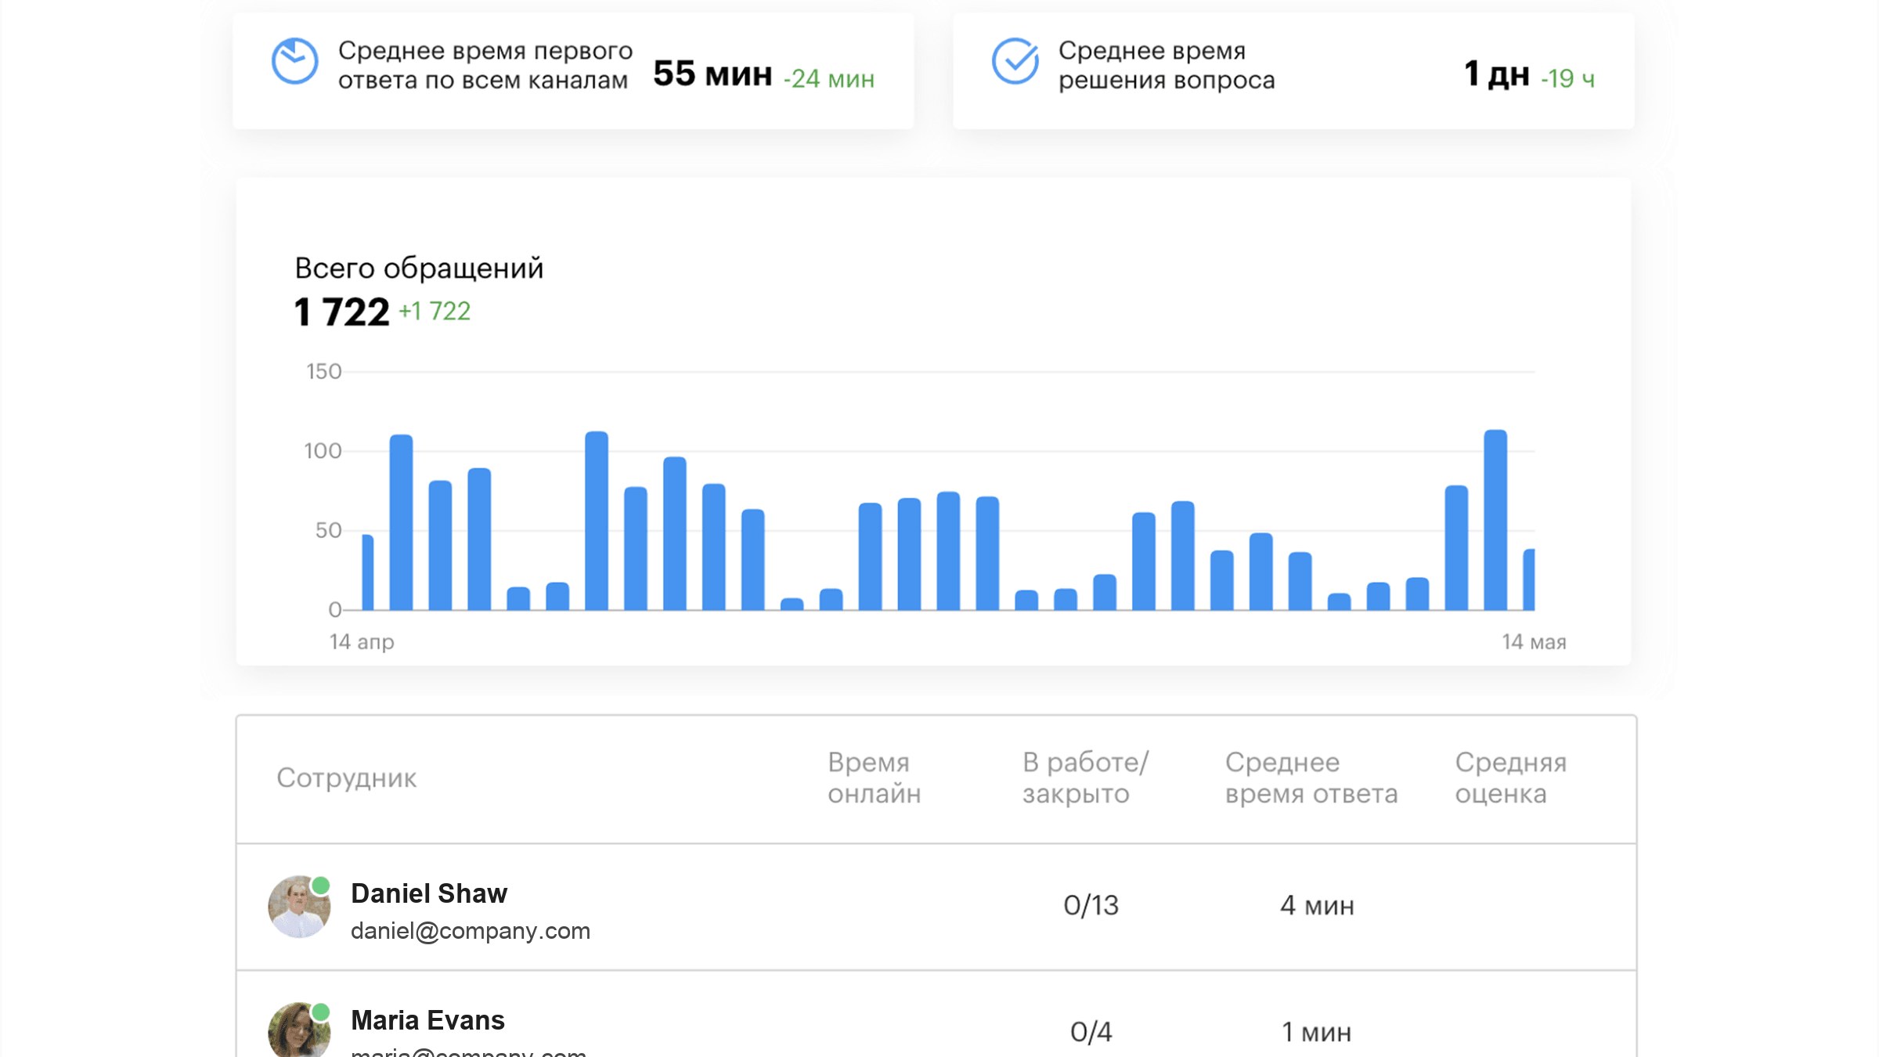1879x1057 pixels.
Task: Open Daniel Shaw's employee name
Action: coord(429,893)
